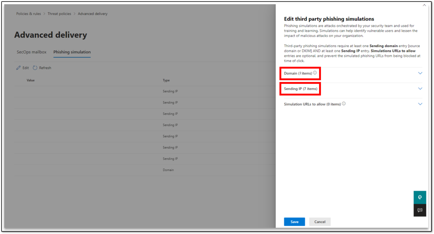Click the Advanced delivery breadcrumb

93,14
